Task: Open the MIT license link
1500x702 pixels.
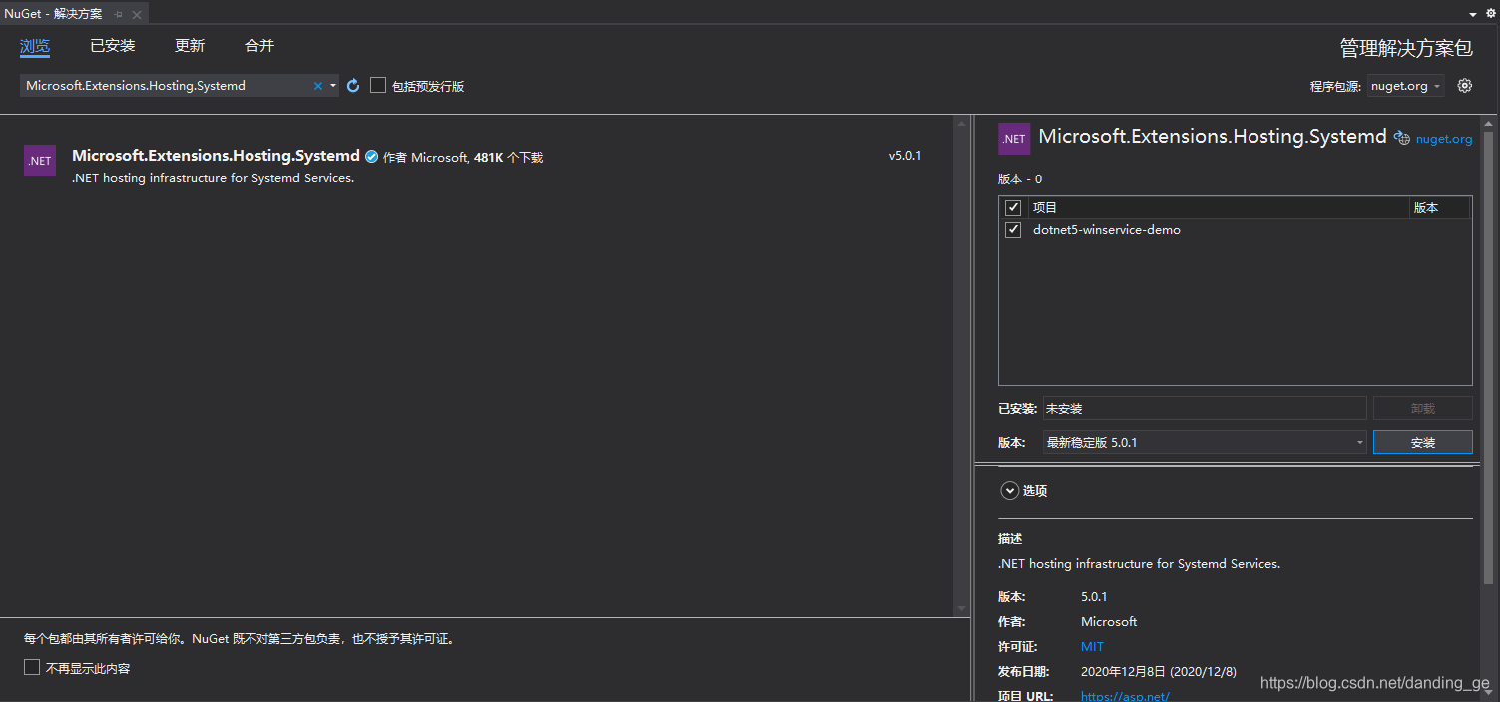Action: [1092, 646]
